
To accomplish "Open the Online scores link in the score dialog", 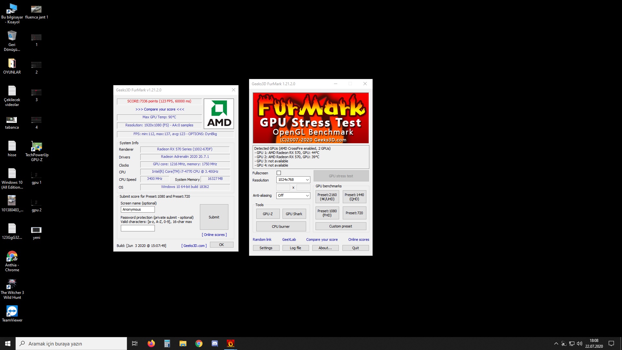I will point(214,235).
